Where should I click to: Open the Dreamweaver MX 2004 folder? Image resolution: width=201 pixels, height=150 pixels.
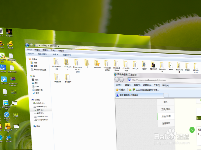pos(77,66)
